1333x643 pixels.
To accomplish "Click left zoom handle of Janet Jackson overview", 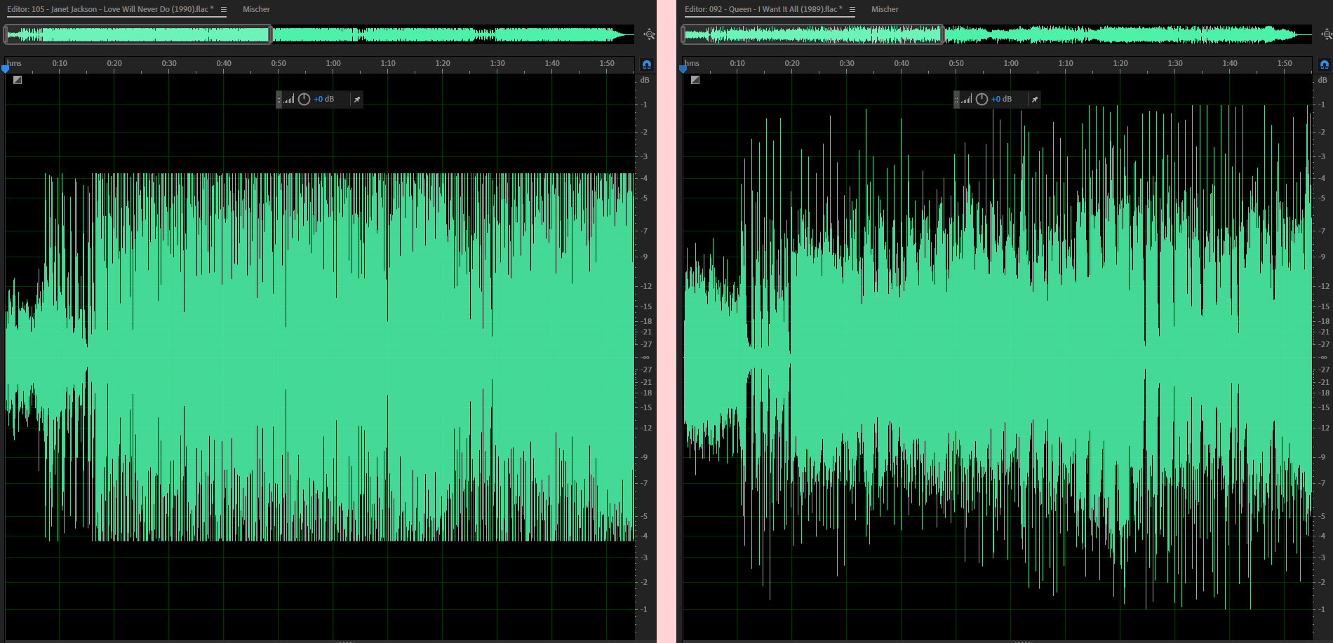I will (x=6, y=34).
